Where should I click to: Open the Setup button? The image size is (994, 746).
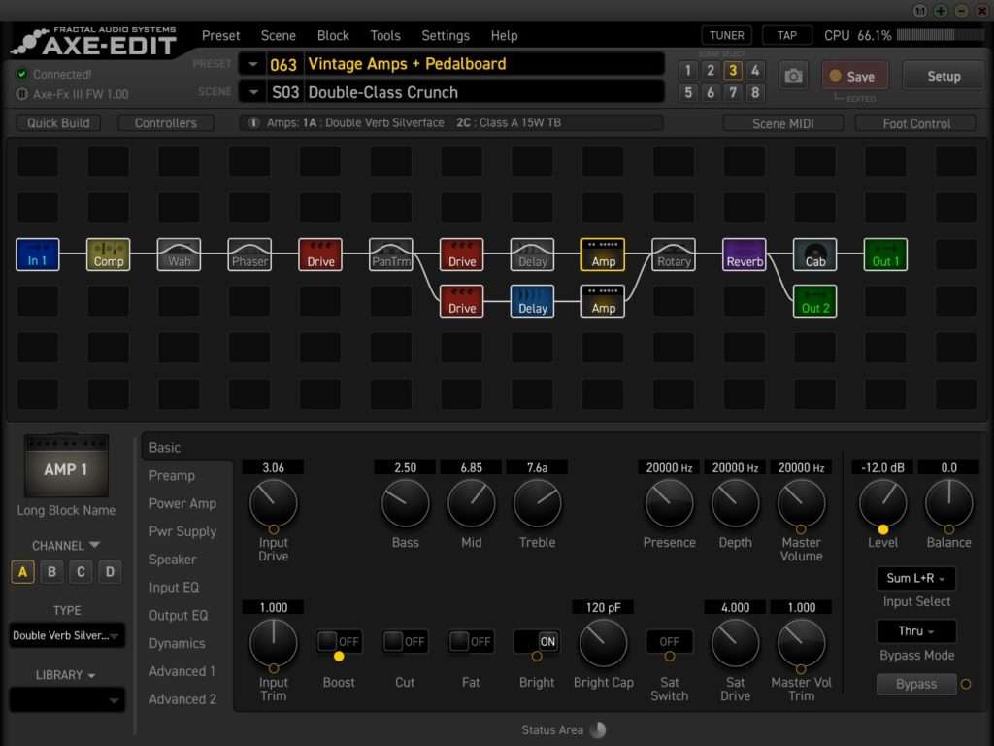[x=944, y=76]
